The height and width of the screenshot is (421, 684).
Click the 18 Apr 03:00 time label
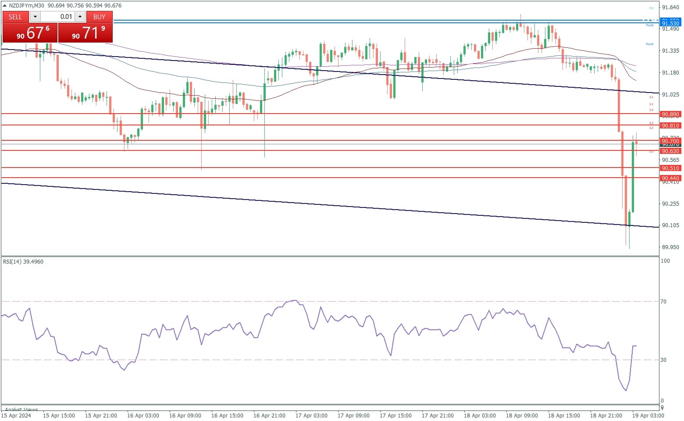(480, 415)
